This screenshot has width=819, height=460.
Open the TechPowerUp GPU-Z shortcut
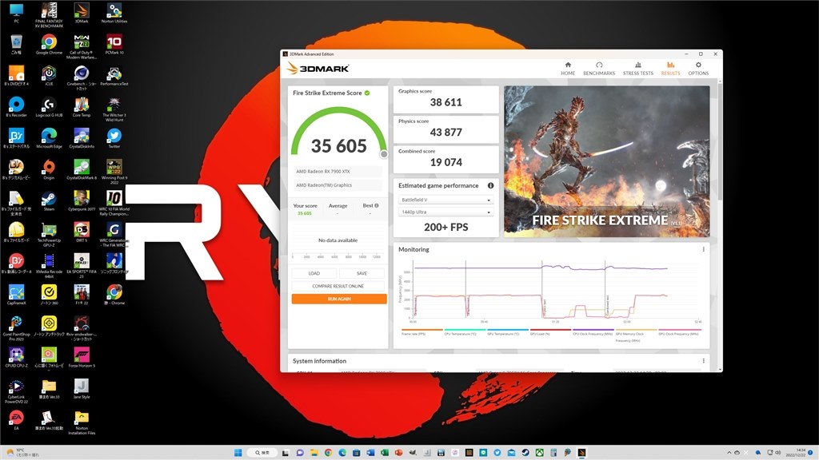tap(49, 235)
